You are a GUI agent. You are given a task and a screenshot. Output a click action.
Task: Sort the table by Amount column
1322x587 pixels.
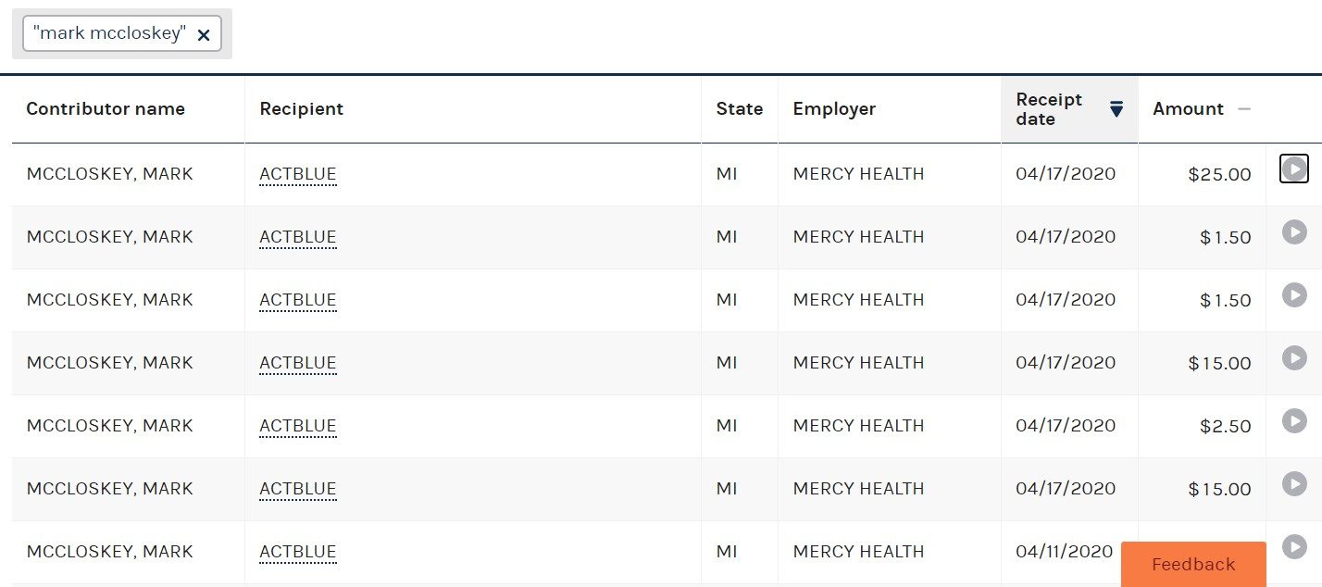coord(1188,109)
